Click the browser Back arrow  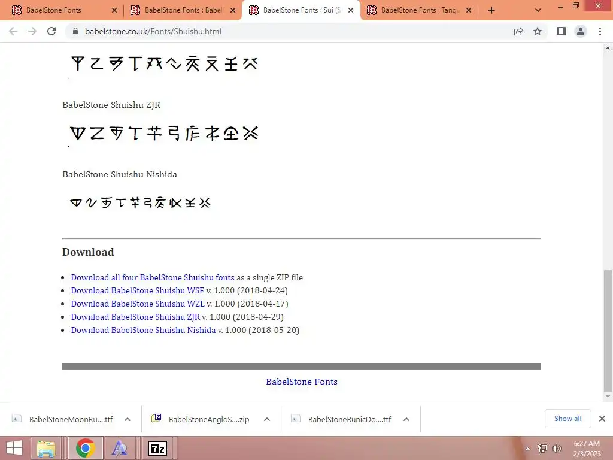pyautogui.click(x=13, y=31)
